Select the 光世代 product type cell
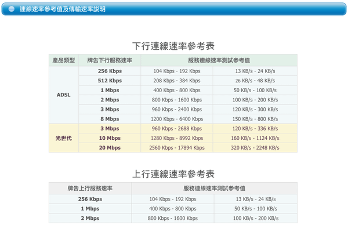This screenshot has height=225, width=348. (64, 138)
